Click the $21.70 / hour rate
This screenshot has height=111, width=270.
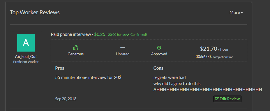[214, 49]
